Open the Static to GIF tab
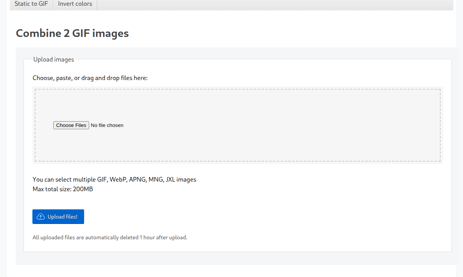 pos(31,4)
